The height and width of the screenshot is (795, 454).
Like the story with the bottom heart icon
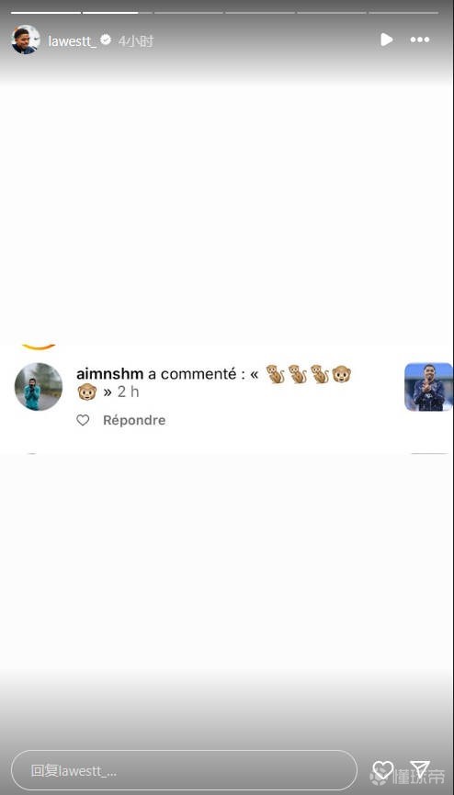(382, 770)
